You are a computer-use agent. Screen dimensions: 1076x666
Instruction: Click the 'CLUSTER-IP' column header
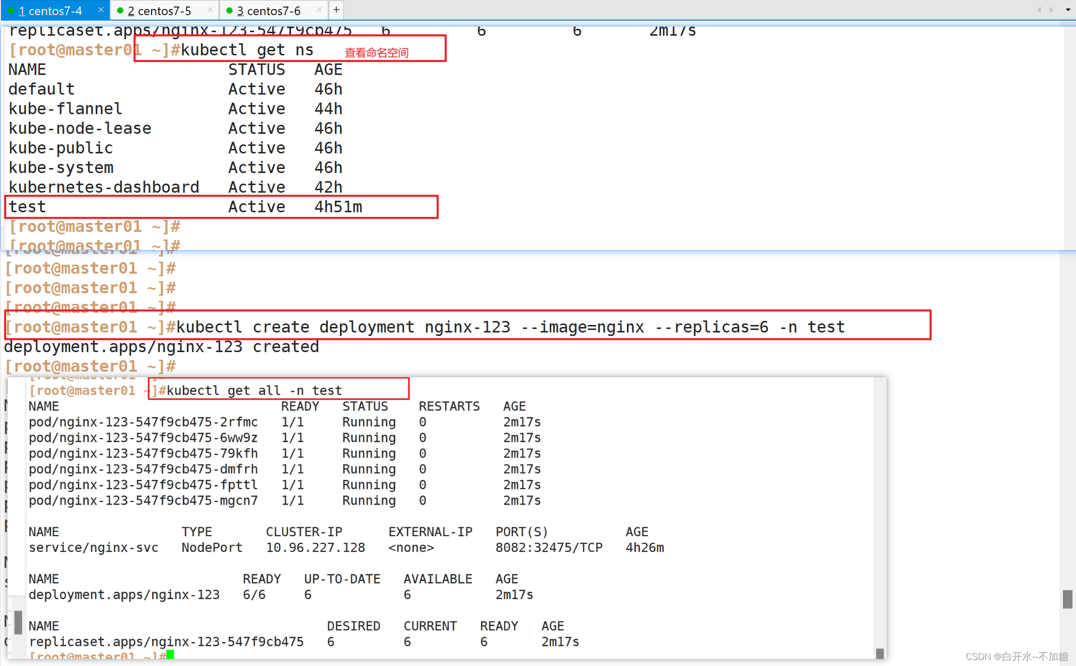pos(304,532)
